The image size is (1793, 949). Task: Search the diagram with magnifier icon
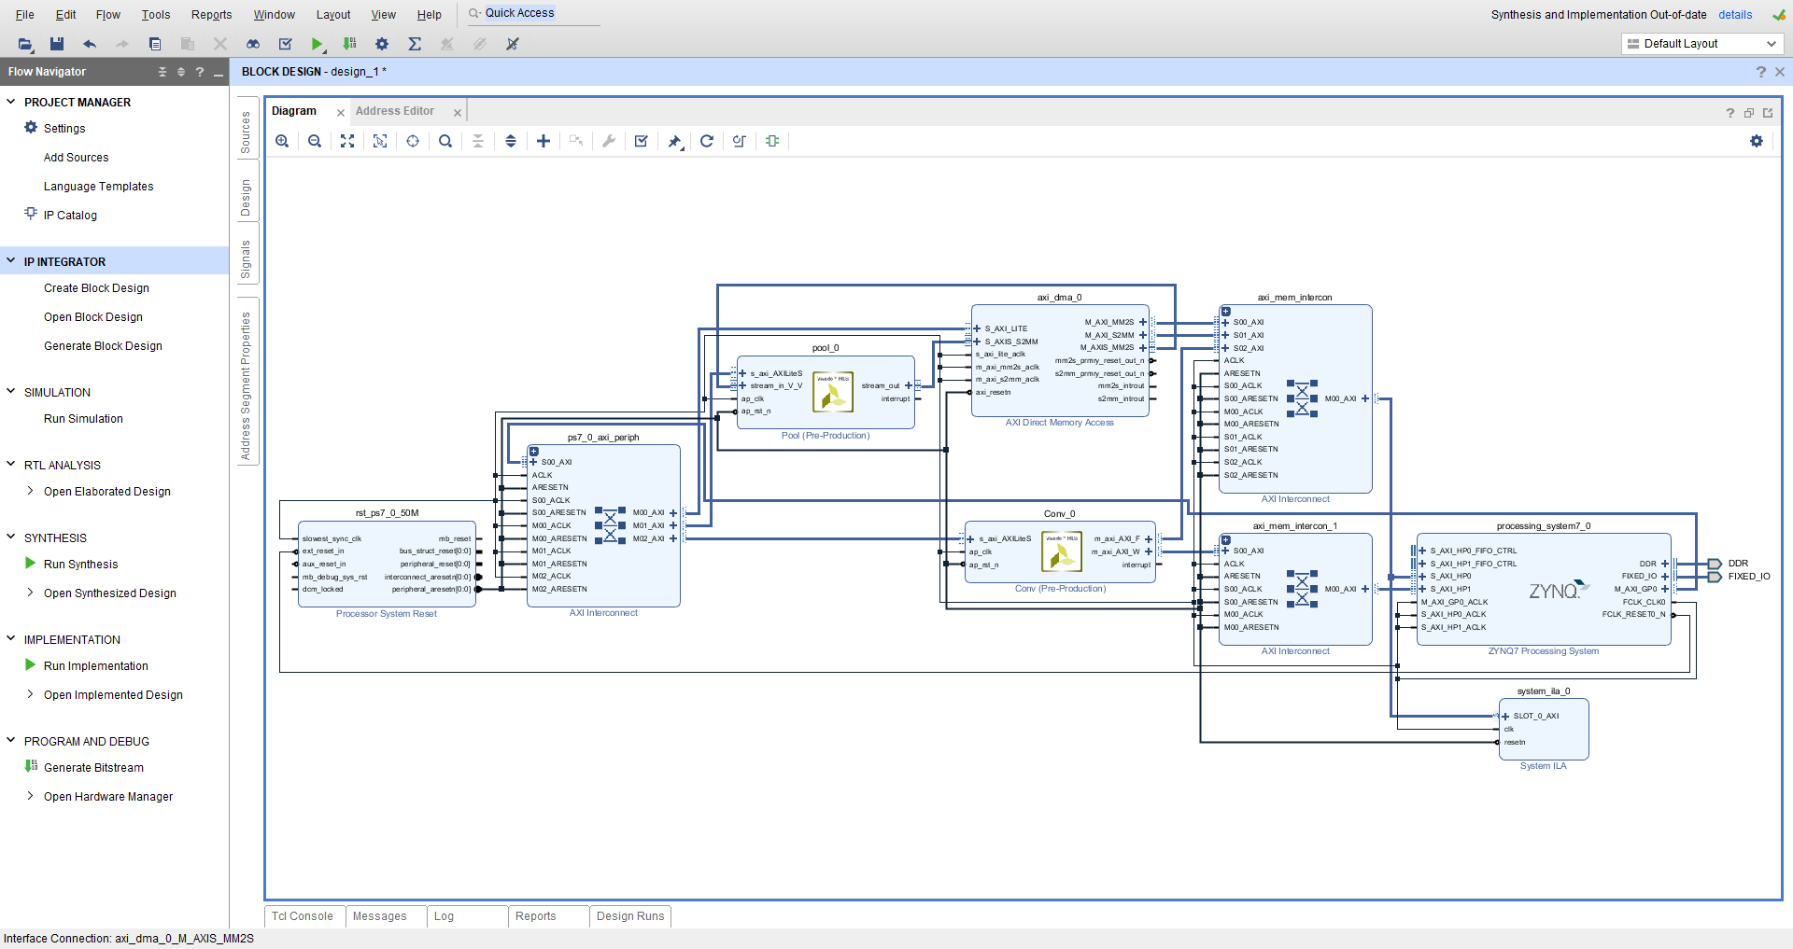click(445, 141)
